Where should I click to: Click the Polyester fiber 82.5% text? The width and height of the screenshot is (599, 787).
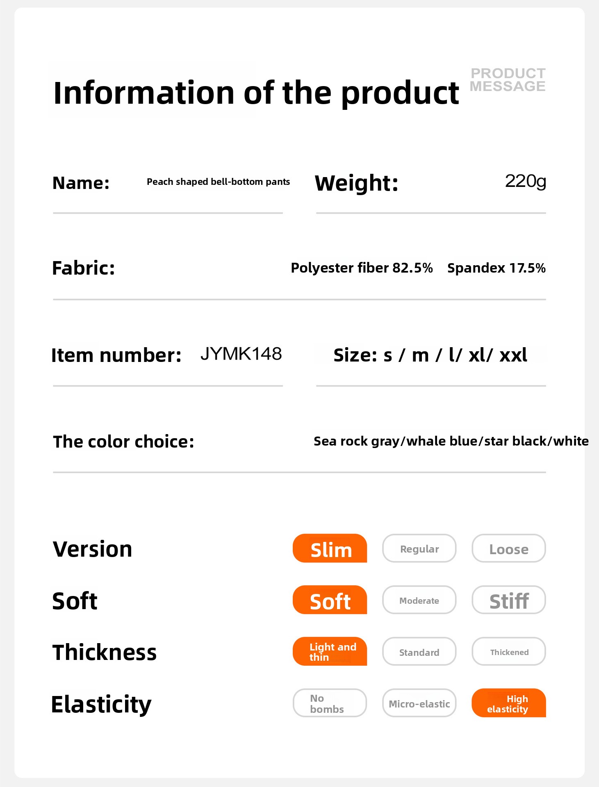[362, 268]
